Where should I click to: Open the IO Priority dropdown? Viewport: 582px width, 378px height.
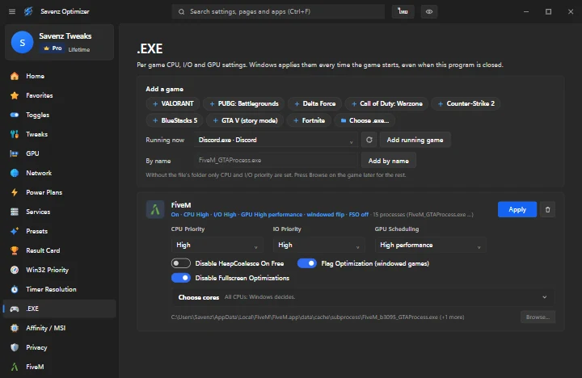coord(318,246)
